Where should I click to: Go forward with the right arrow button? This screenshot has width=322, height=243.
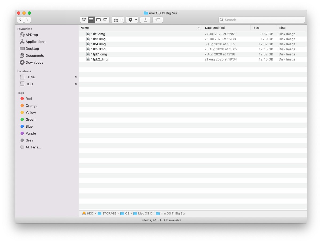tap(27, 20)
